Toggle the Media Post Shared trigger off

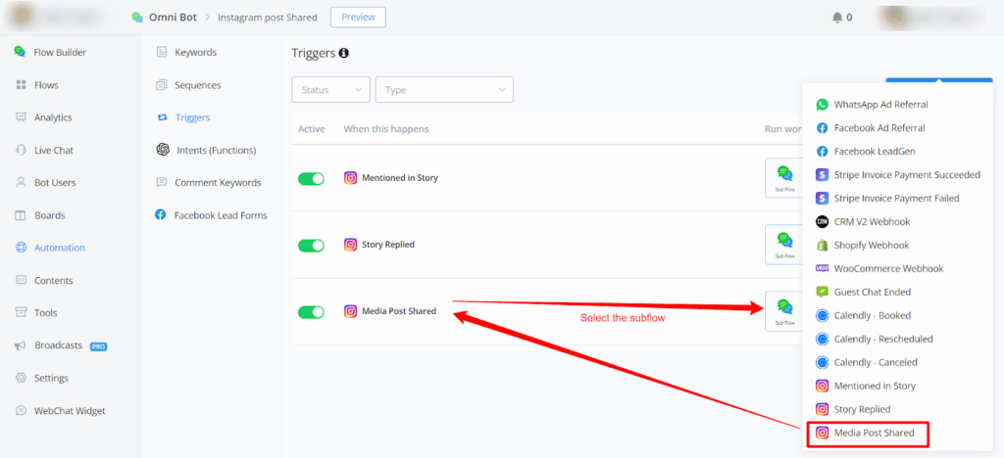click(x=311, y=312)
